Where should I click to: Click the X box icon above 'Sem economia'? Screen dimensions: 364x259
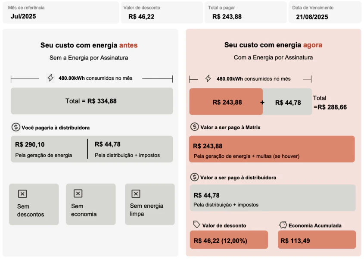tap(78, 193)
